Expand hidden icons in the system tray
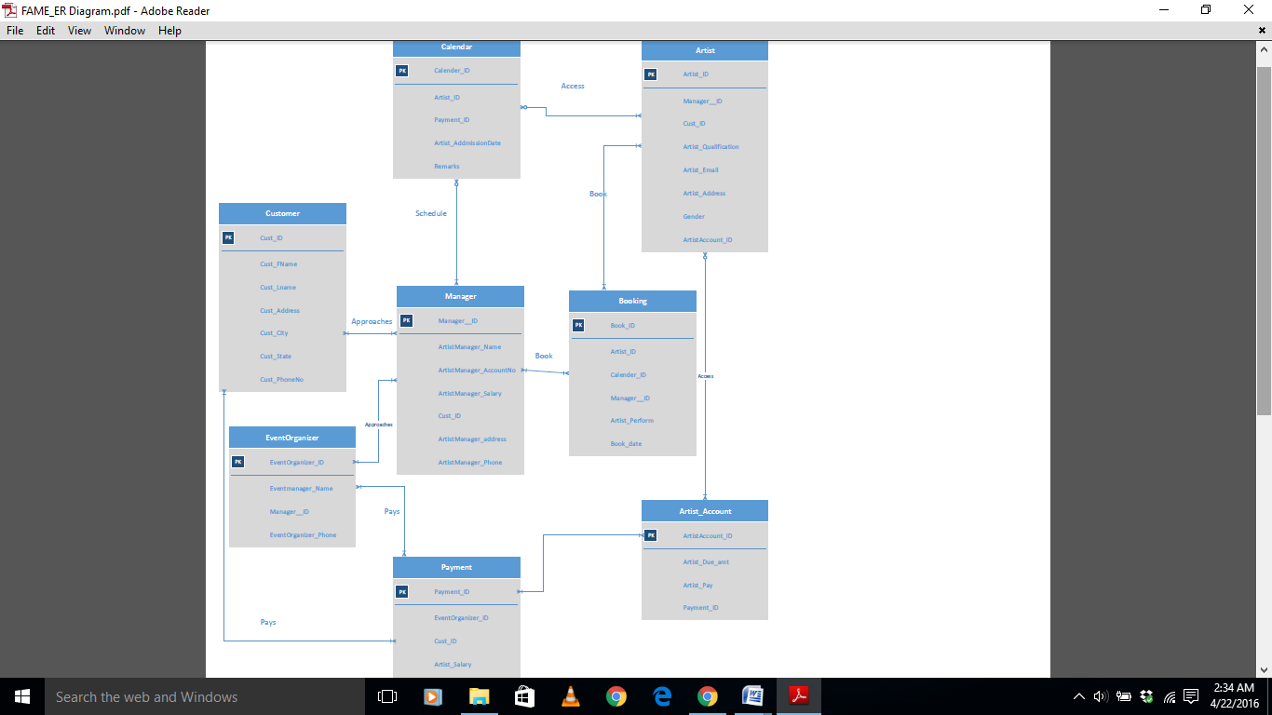Viewport: 1272px width, 715px height. pyautogui.click(x=1079, y=696)
